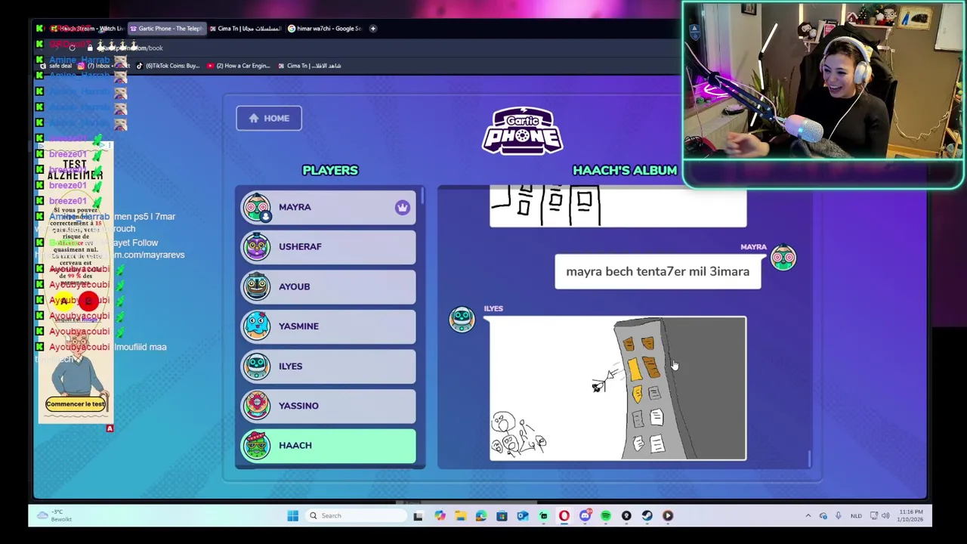Viewport: 967px width, 544px height.
Task: Open the NLD keyboard language switcher
Action: pyautogui.click(x=856, y=516)
